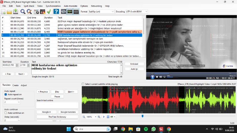Click the Google translate button
237x133 pixels.
pos(68,112)
